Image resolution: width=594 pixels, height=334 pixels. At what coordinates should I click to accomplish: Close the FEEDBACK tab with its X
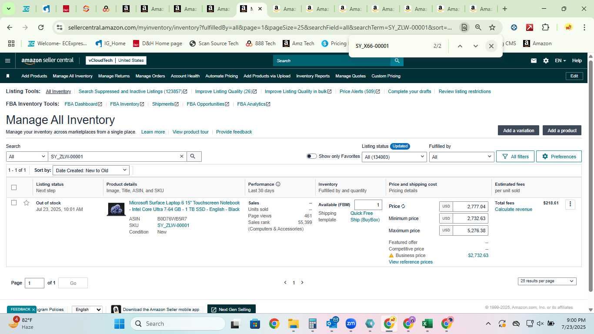click(x=33, y=310)
